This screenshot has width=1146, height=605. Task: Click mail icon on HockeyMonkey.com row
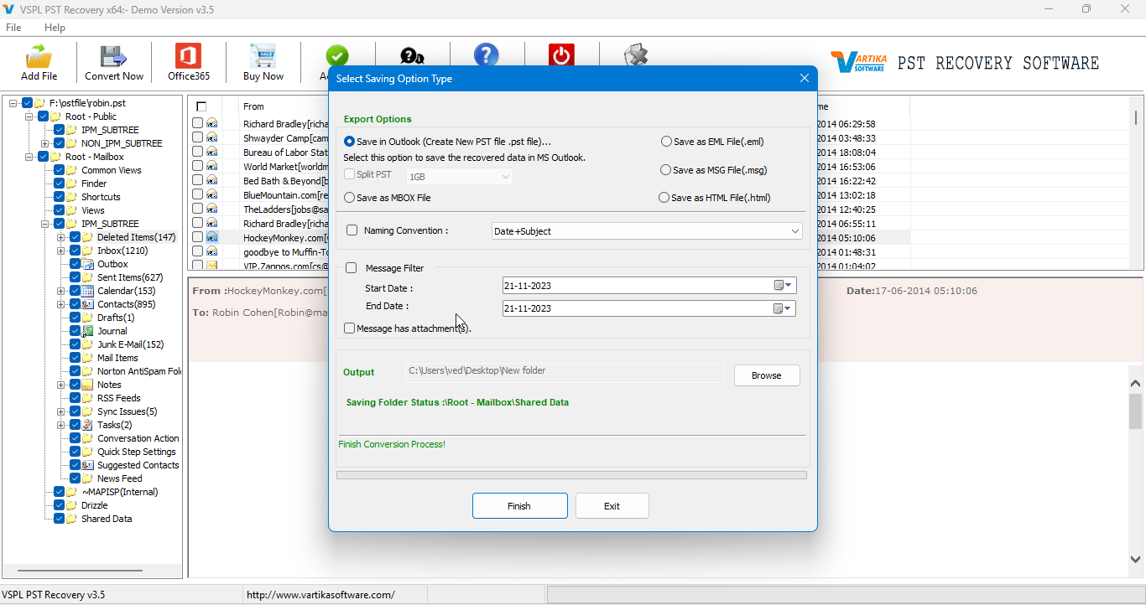tap(212, 238)
